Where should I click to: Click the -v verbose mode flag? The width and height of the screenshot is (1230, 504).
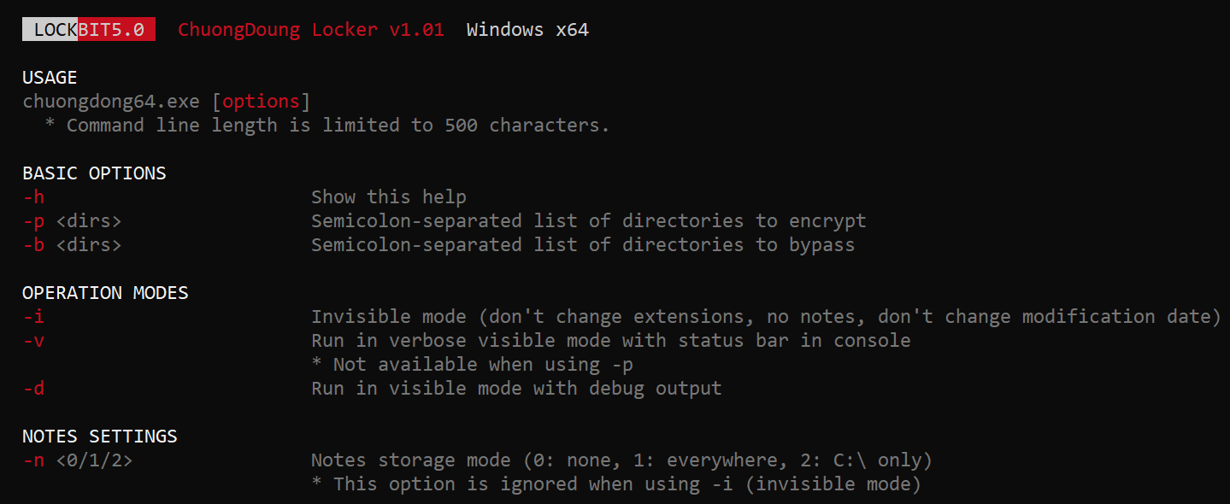point(33,341)
